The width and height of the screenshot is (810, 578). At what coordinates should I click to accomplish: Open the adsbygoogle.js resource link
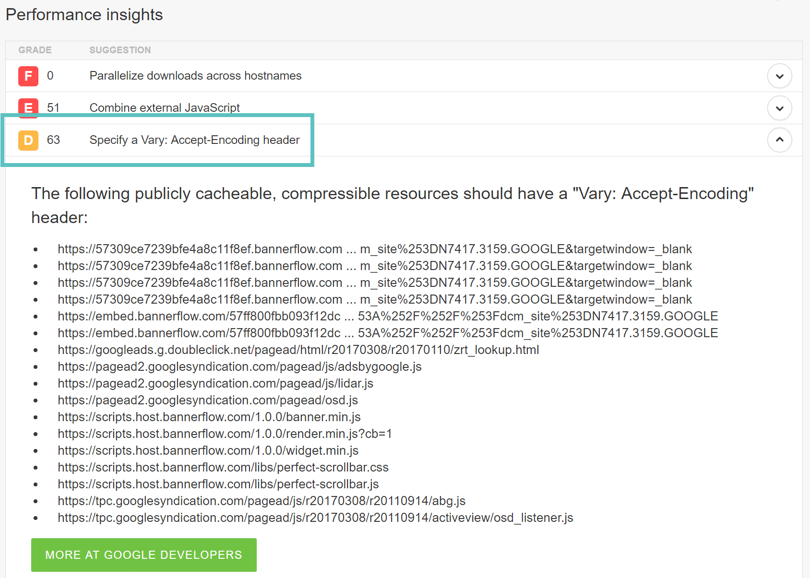239,366
